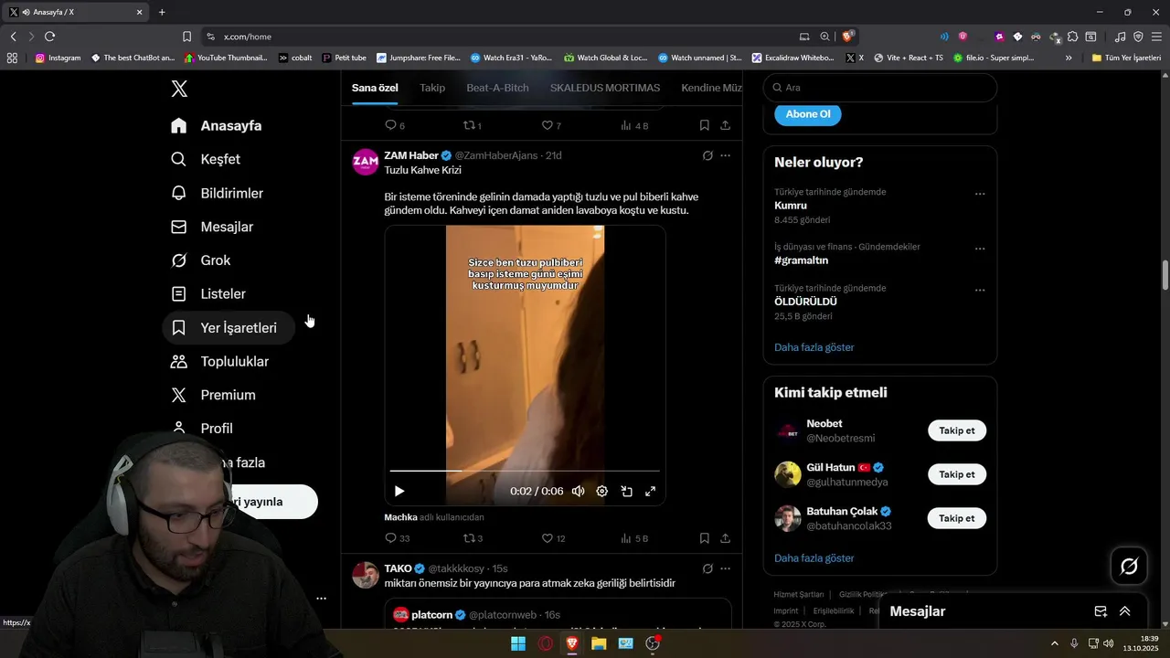Follow Batuhan Çolak with Takip et

[x=957, y=518]
